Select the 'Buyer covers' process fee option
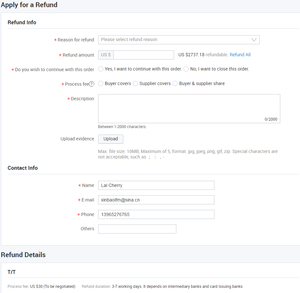This screenshot has width=300, height=293. point(101,83)
